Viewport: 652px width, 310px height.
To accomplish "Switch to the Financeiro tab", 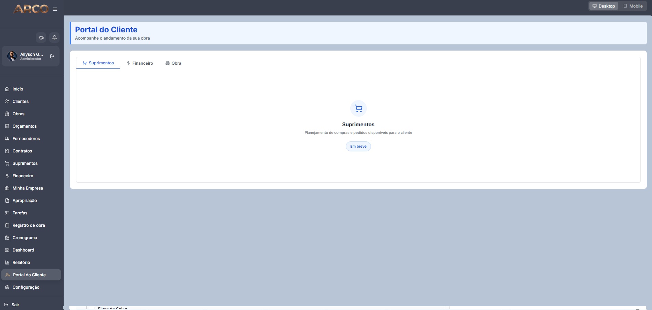I will coord(140,63).
